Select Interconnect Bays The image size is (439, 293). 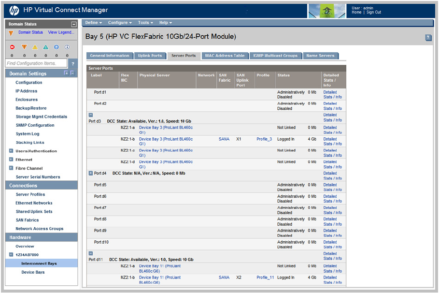pos(39,264)
